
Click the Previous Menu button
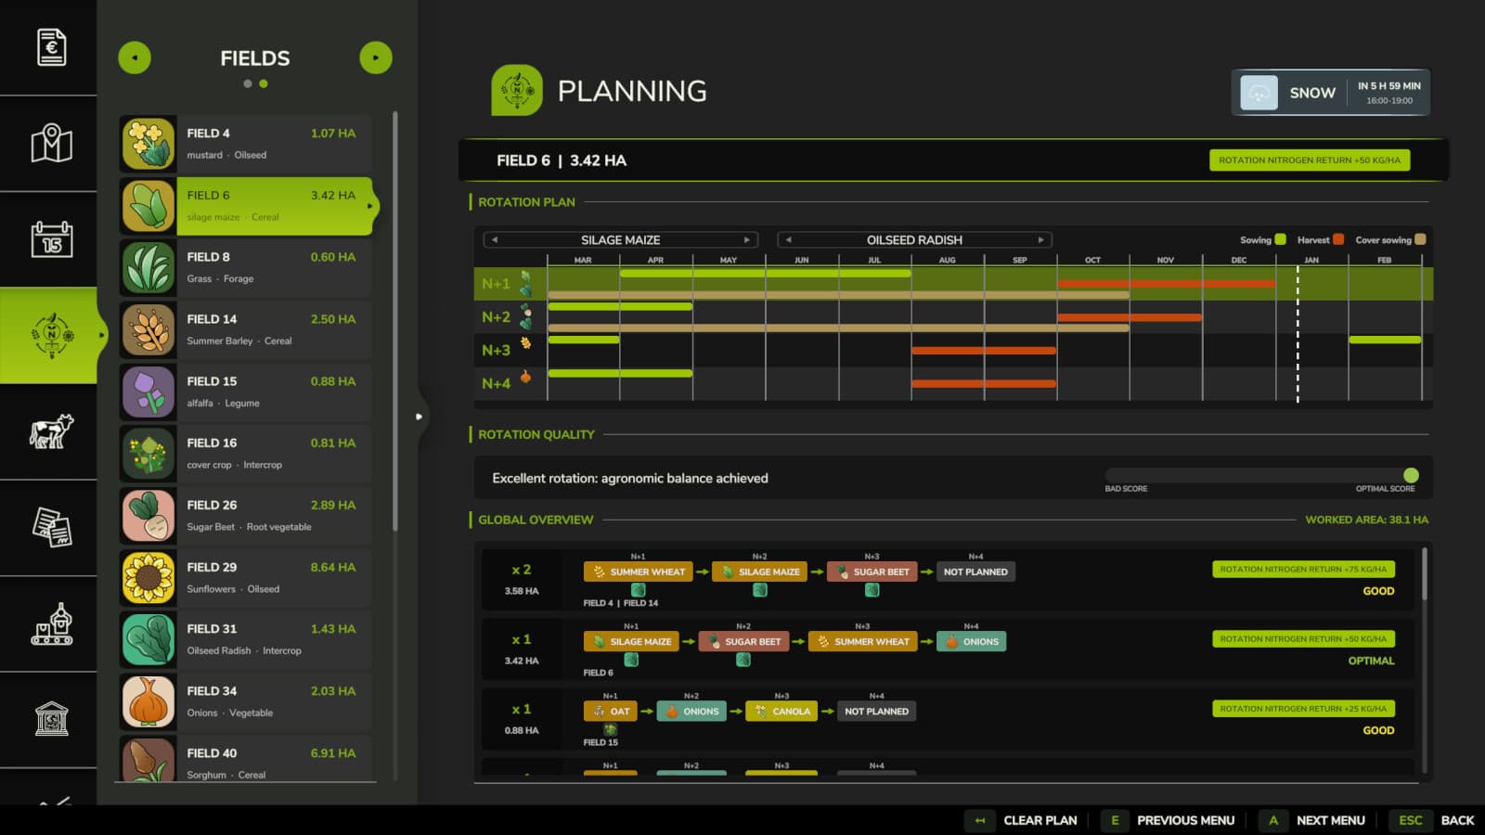click(x=1169, y=820)
